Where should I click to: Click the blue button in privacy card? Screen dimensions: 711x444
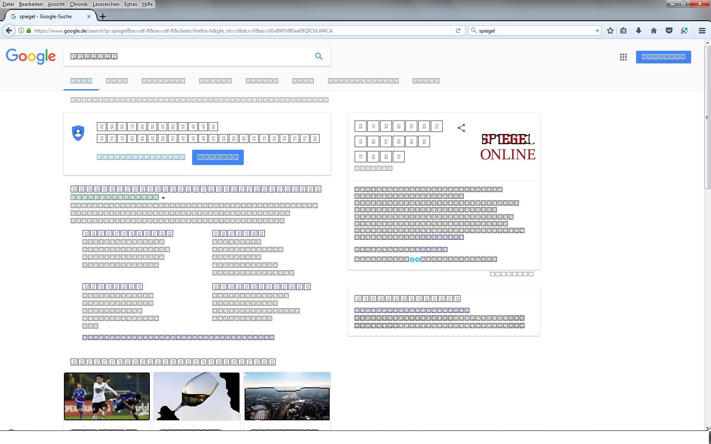pyautogui.click(x=218, y=157)
